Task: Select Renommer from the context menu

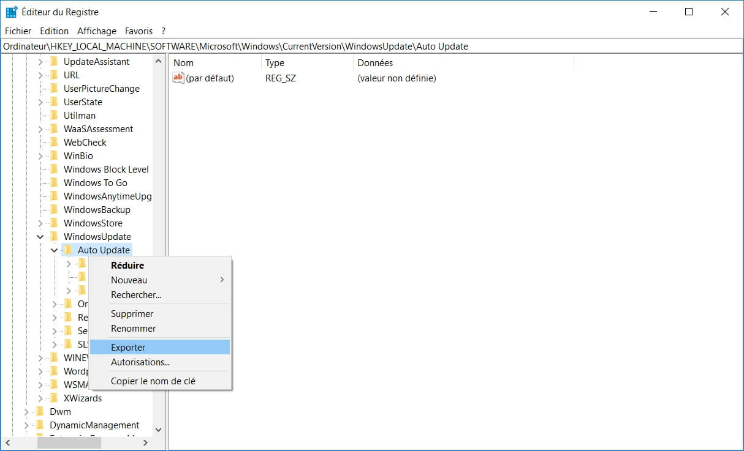Action: 160,328
